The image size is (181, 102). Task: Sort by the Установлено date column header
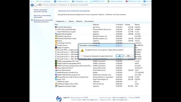(120, 25)
